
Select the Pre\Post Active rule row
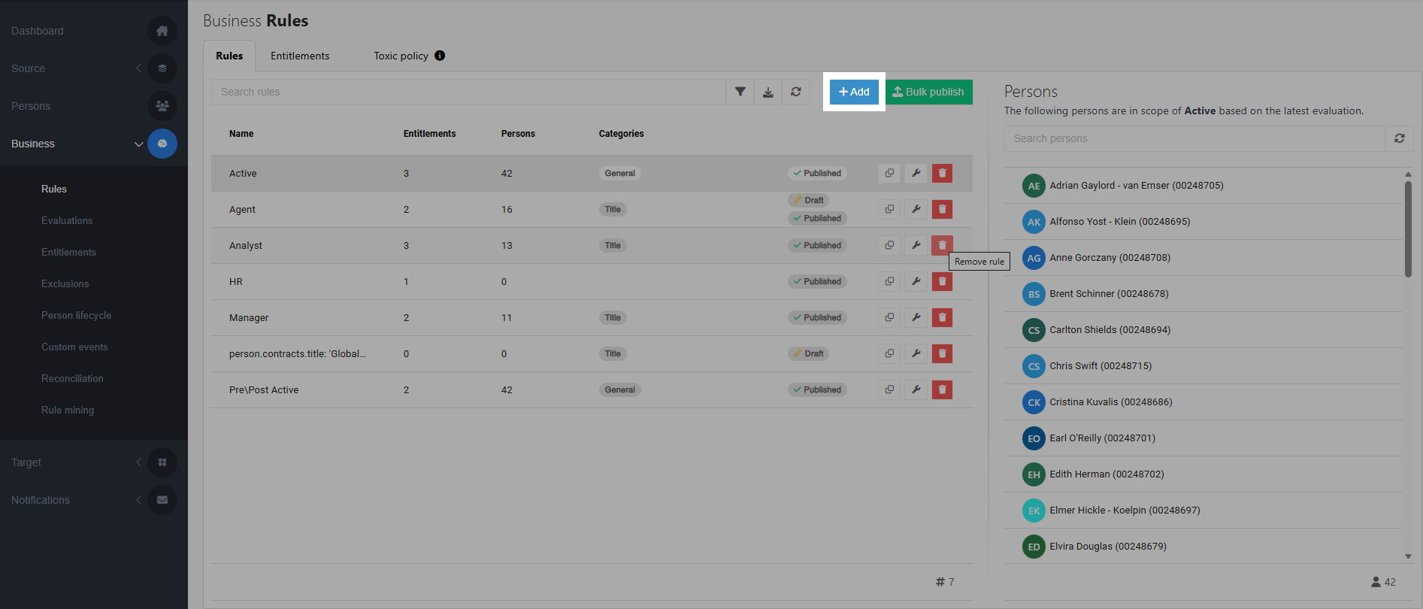click(592, 389)
